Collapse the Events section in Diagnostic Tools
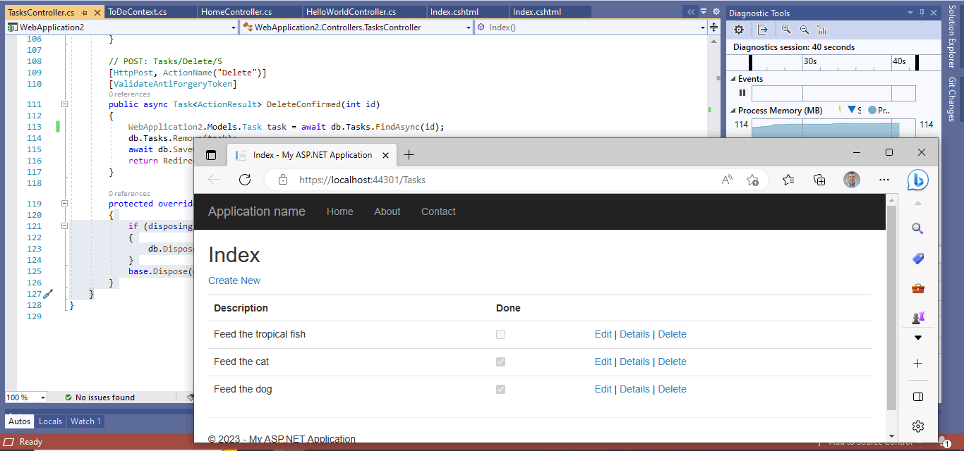964x451 pixels. point(733,79)
